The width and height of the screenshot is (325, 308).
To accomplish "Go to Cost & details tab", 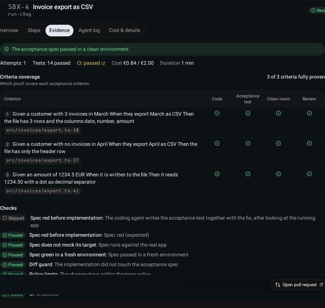I will click(x=124, y=31).
